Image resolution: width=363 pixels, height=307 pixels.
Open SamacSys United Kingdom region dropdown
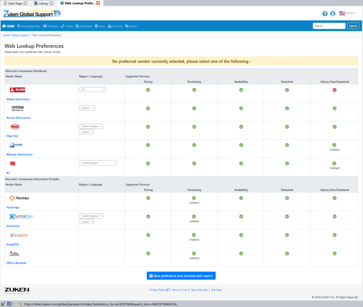[91, 216]
